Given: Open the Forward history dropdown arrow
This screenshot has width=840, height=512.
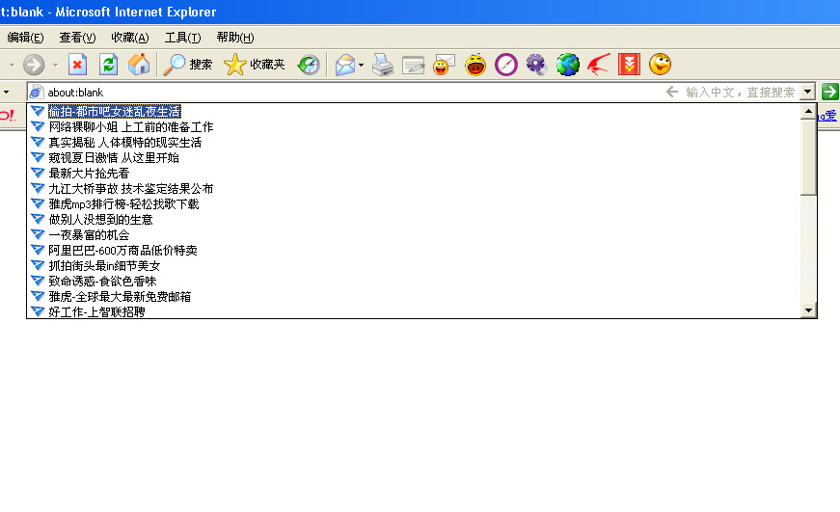Looking at the screenshot, I should [55, 66].
